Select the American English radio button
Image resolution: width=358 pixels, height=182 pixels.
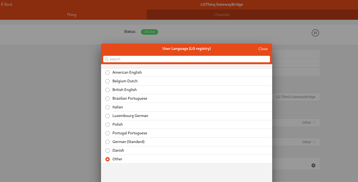click(x=108, y=73)
